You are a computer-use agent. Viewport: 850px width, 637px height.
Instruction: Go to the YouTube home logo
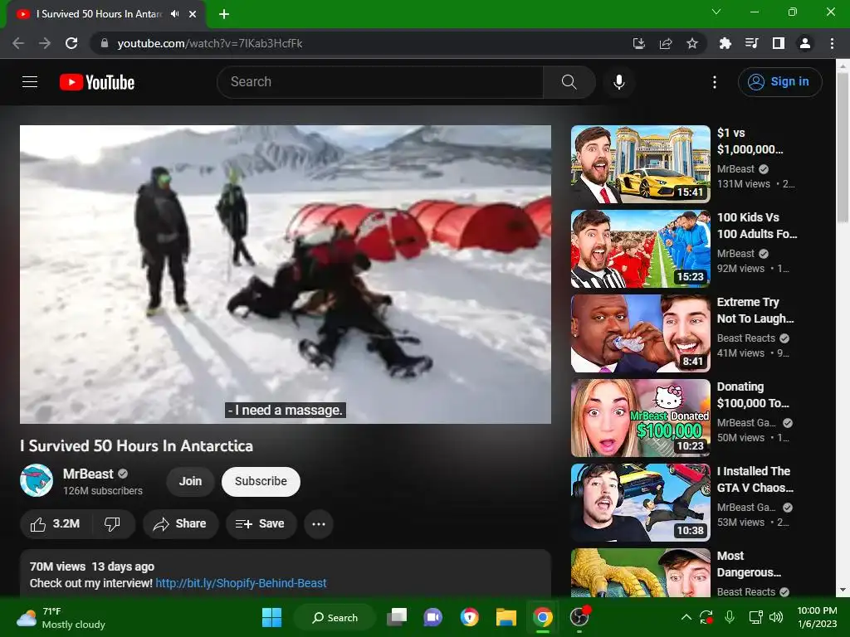(x=97, y=82)
